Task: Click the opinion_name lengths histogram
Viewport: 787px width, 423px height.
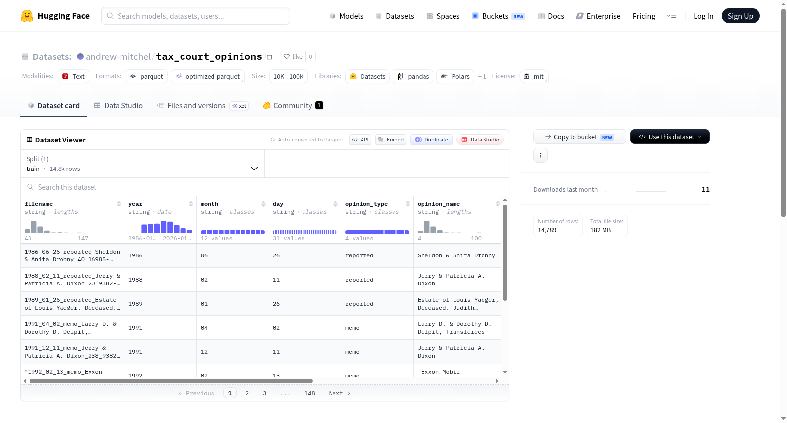Action: pyautogui.click(x=450, y=227)
